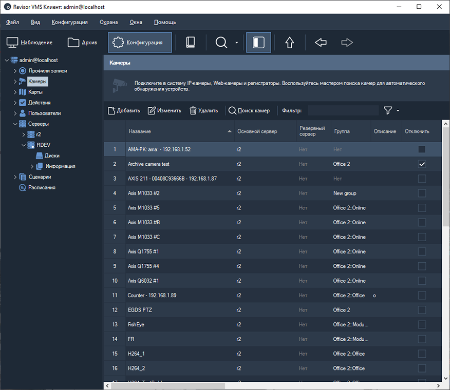Click the book-shaped event log icon
Image resolution: width=450 pixels, height=390 pixels.
[190, 43]
